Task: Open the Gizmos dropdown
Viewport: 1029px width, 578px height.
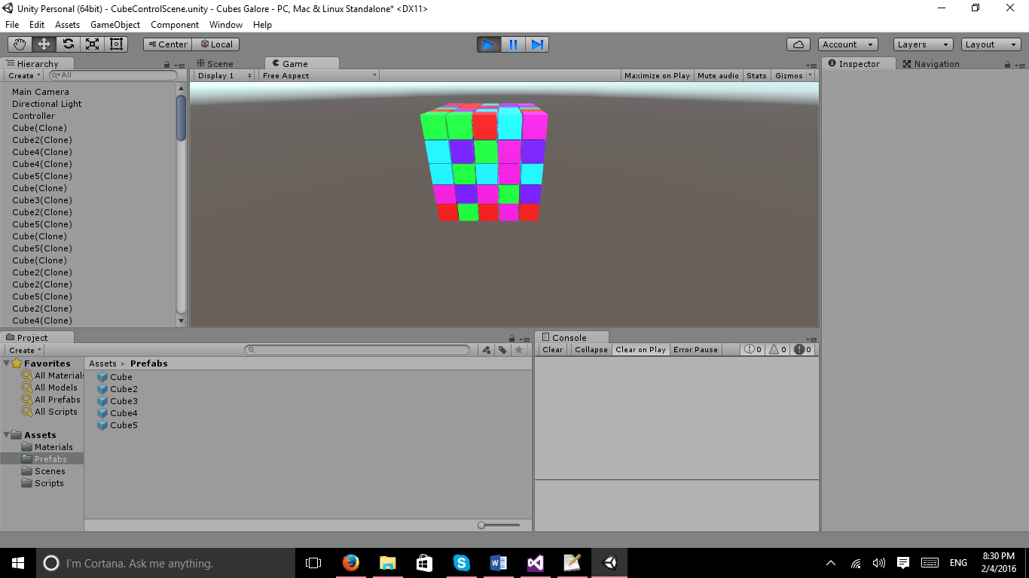Action: coord(794,76)
